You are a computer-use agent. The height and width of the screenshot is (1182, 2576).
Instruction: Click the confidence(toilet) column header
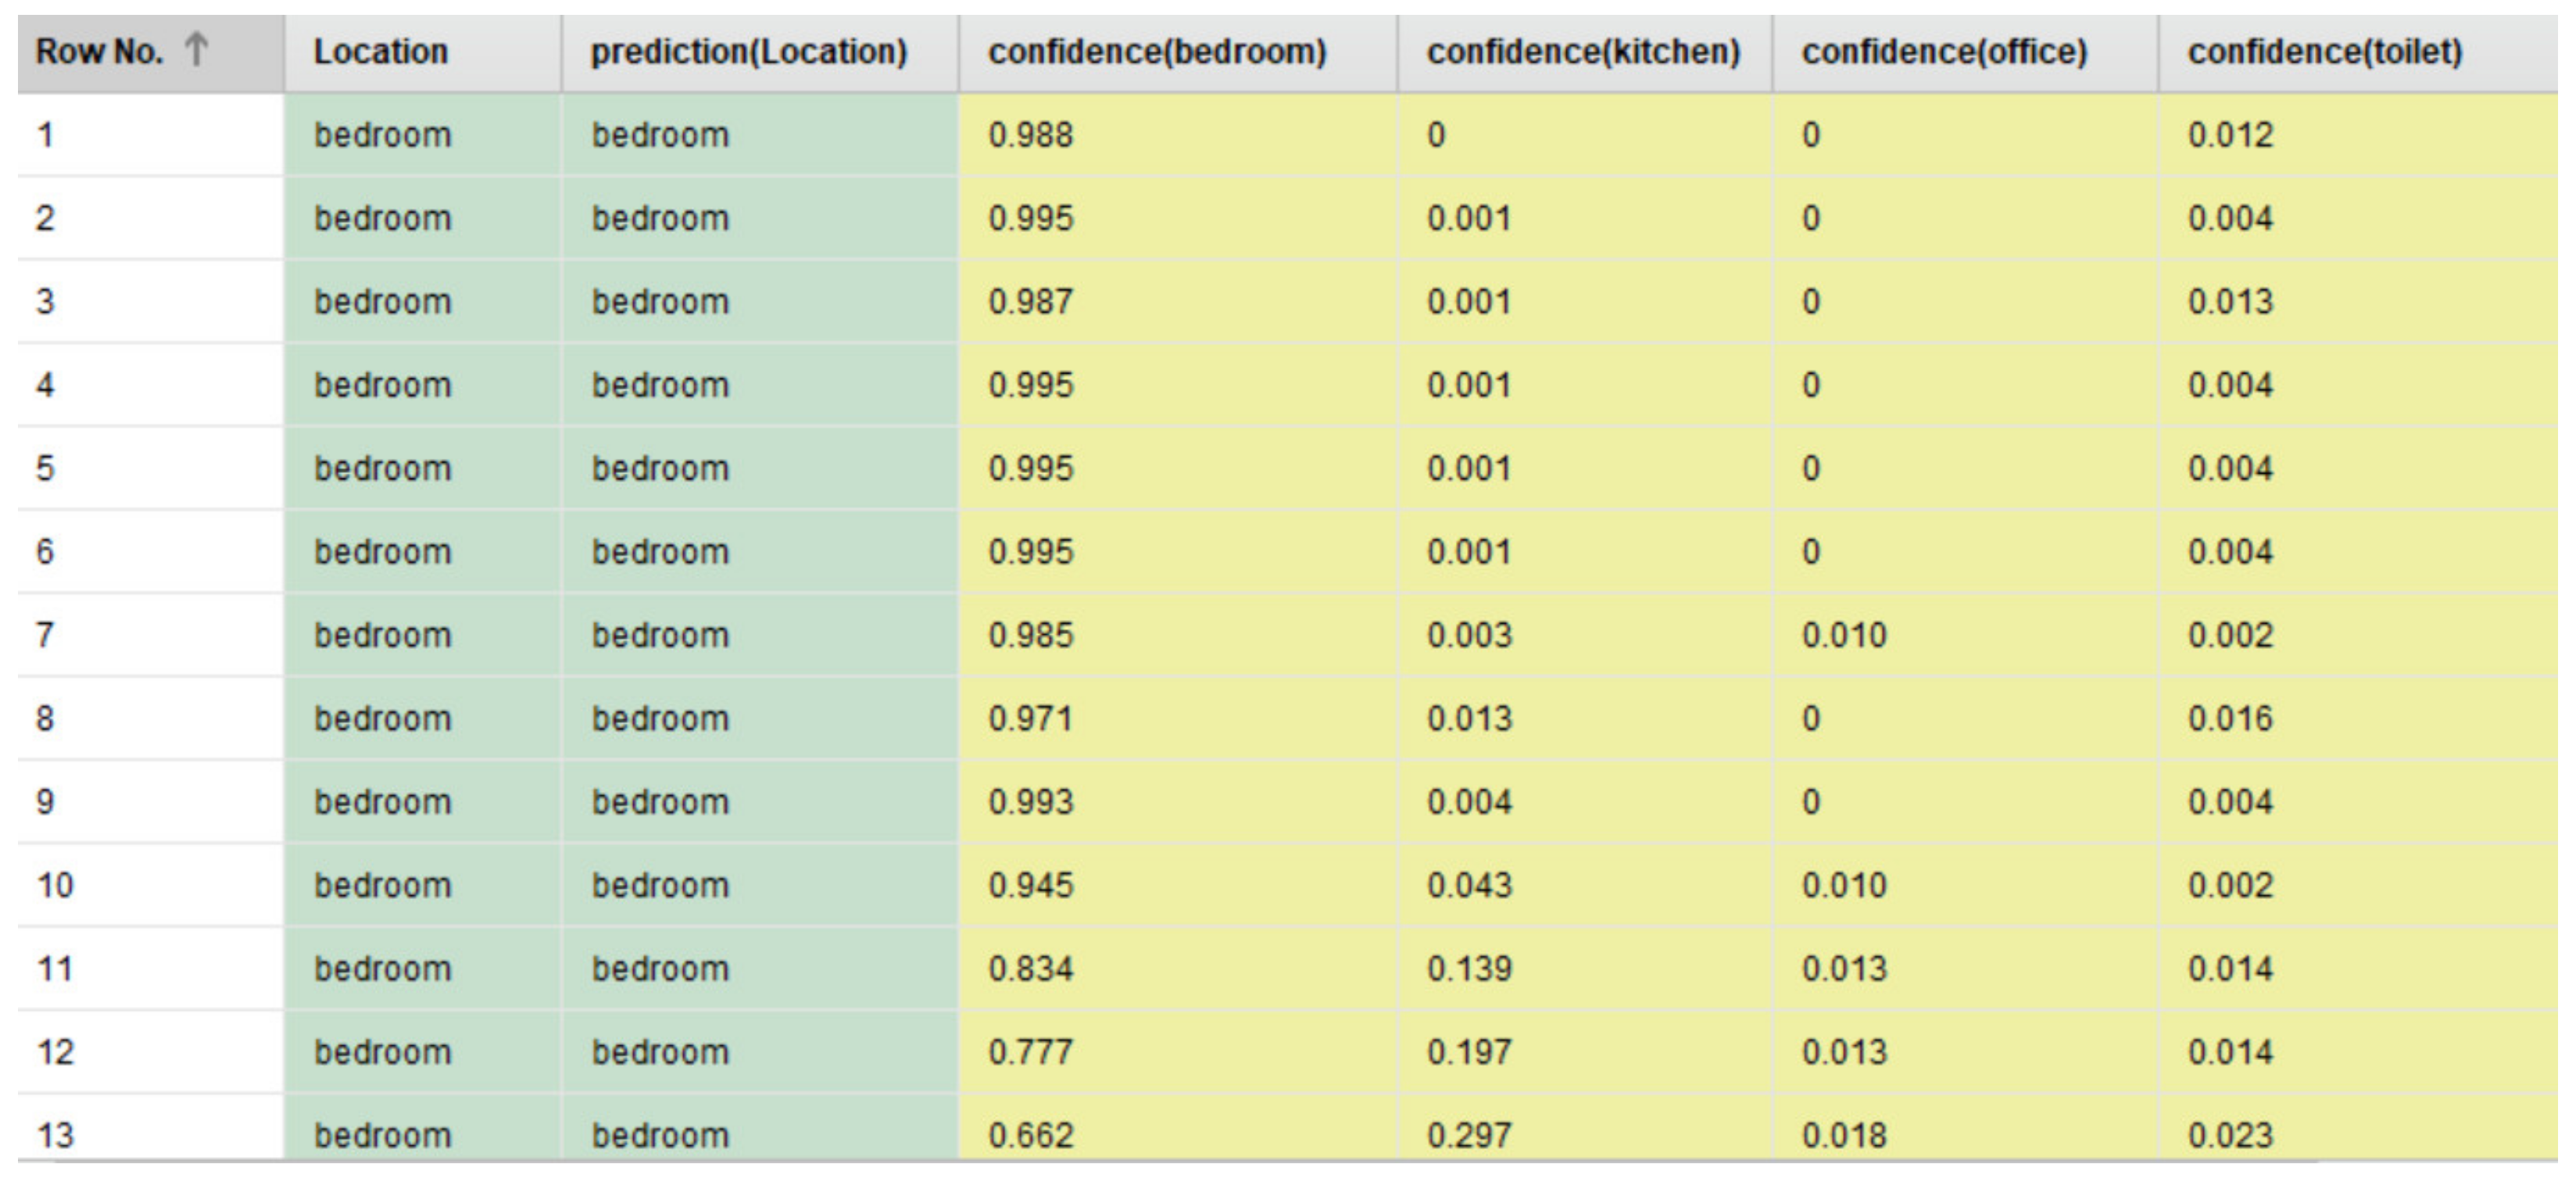coord(2324,52)
